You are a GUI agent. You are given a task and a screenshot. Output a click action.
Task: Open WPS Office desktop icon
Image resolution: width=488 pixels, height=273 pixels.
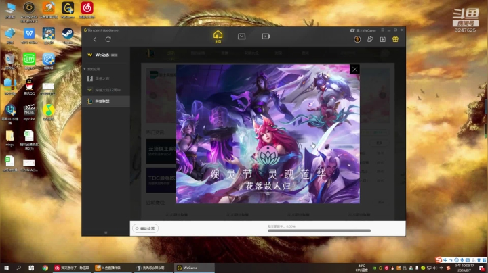pyautogui.click(x=29, y=36)
